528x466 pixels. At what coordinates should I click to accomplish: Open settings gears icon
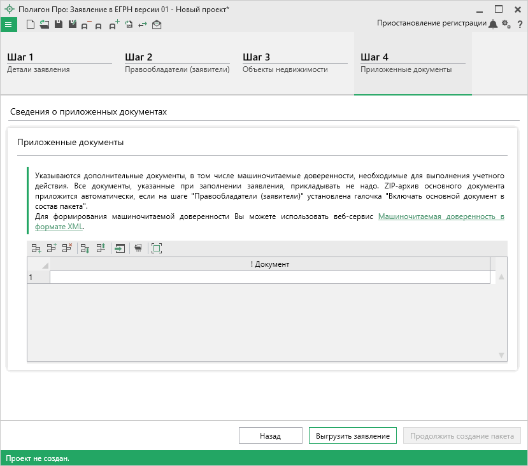point(506,24)
